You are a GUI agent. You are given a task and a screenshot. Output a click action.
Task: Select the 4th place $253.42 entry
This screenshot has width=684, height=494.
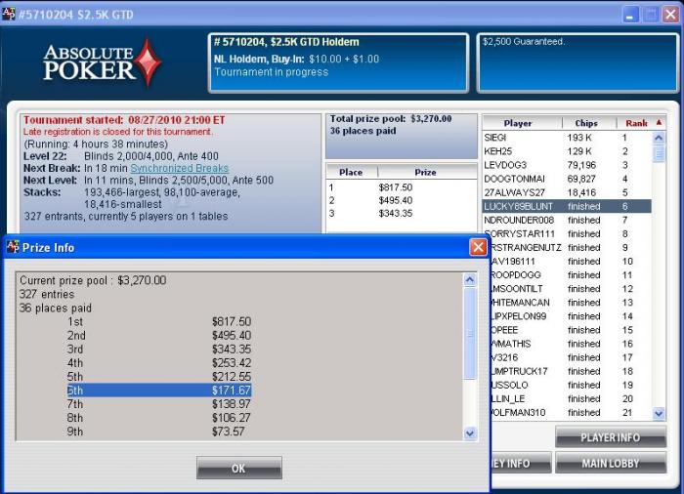[x=159, y=363]
